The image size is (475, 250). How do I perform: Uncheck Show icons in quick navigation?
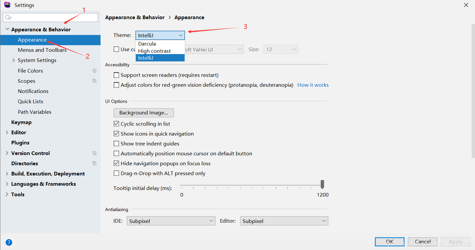[116, 134]
